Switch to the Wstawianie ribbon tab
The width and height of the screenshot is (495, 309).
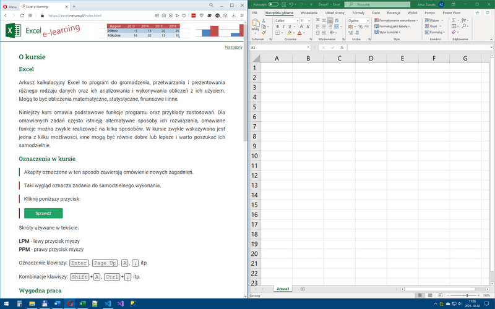click(309, 13)
